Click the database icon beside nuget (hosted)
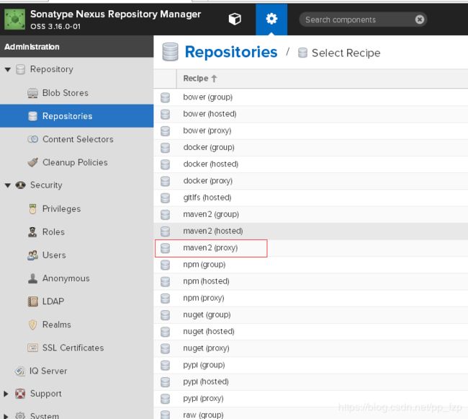The image size is (468, 419). [165, 332]
